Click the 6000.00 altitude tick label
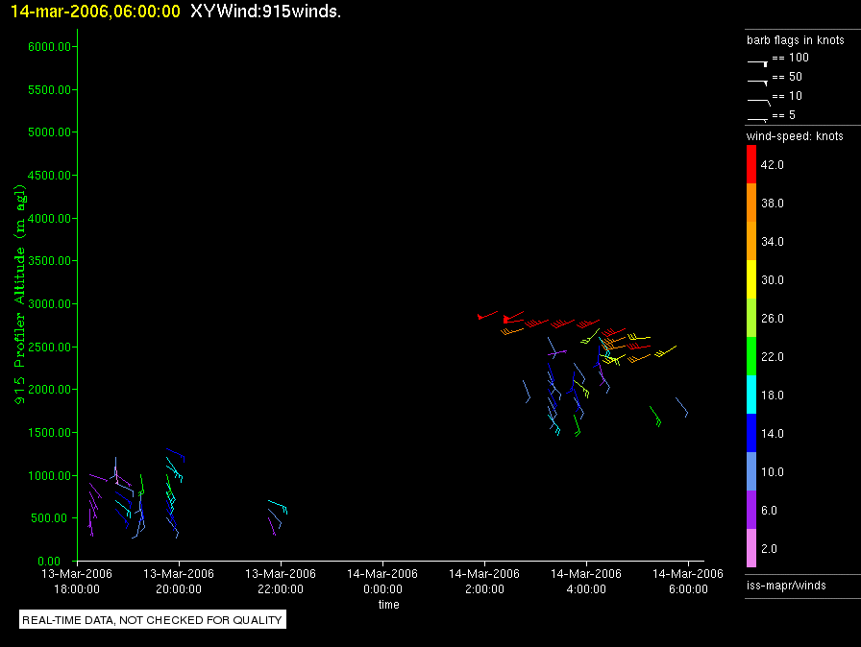 click(49, 47)
